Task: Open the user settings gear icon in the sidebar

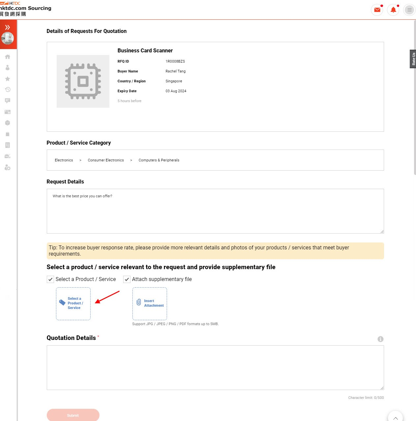Action: pyautogui.click(x=8, y=168)
